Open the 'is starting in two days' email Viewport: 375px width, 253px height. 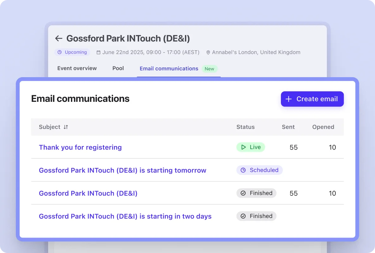125,216
